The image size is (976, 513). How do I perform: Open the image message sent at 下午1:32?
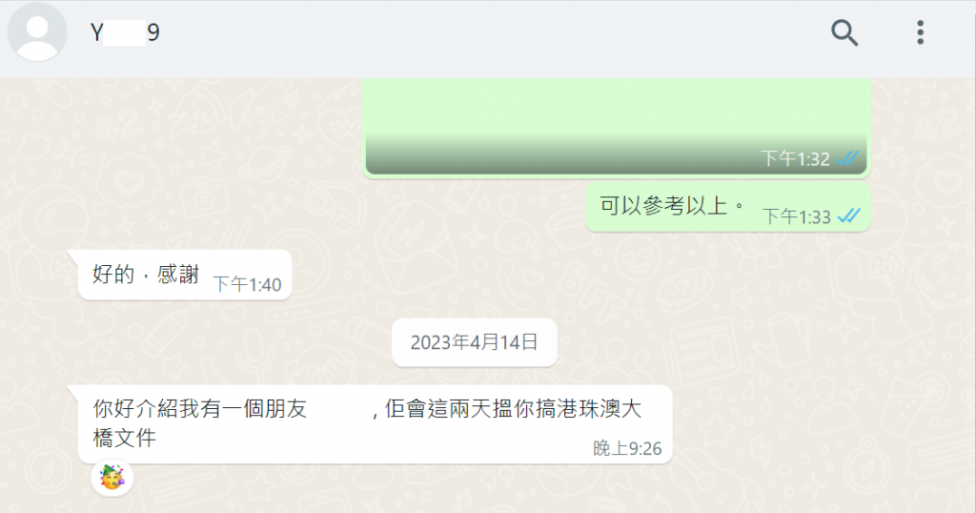pos(617,127)
